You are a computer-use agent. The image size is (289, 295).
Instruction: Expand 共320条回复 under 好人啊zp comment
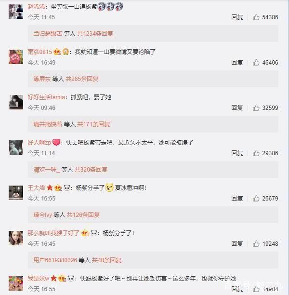[x=91, y=170]
